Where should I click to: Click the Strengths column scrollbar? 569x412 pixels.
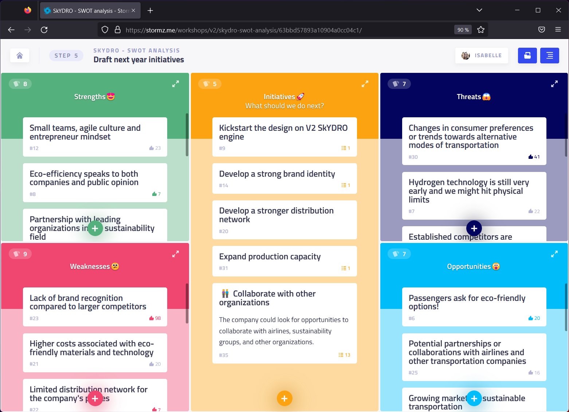click(187, 135)
